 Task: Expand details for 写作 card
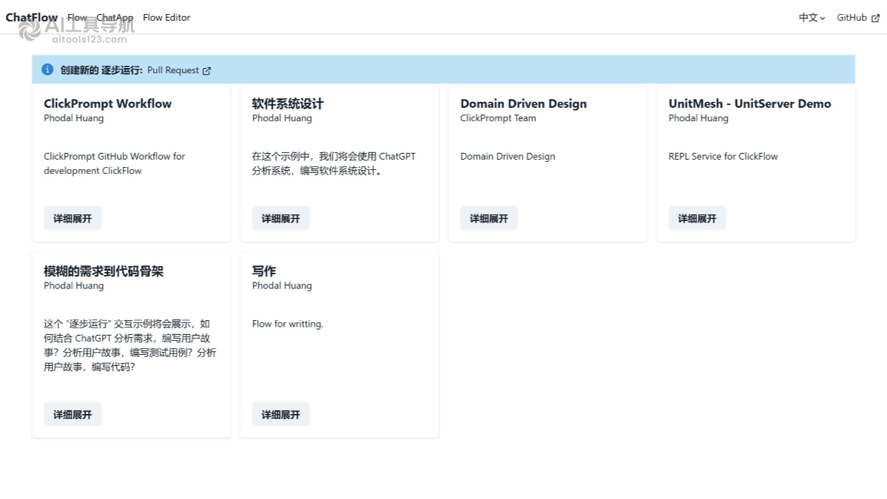281,414
